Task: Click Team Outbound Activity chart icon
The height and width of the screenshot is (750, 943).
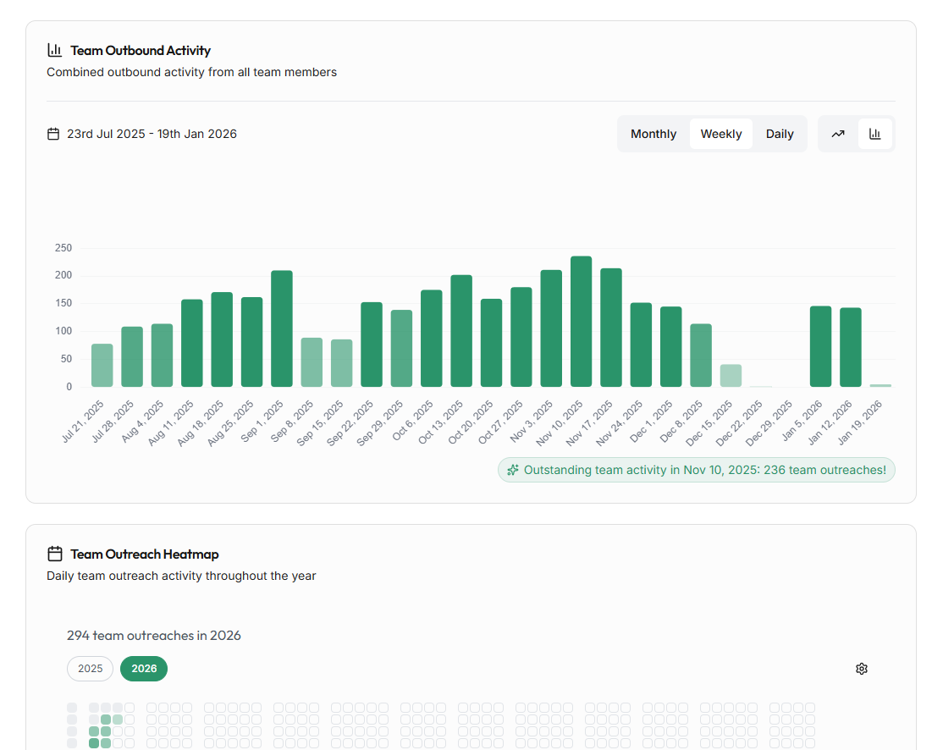Action: point(55,51)
